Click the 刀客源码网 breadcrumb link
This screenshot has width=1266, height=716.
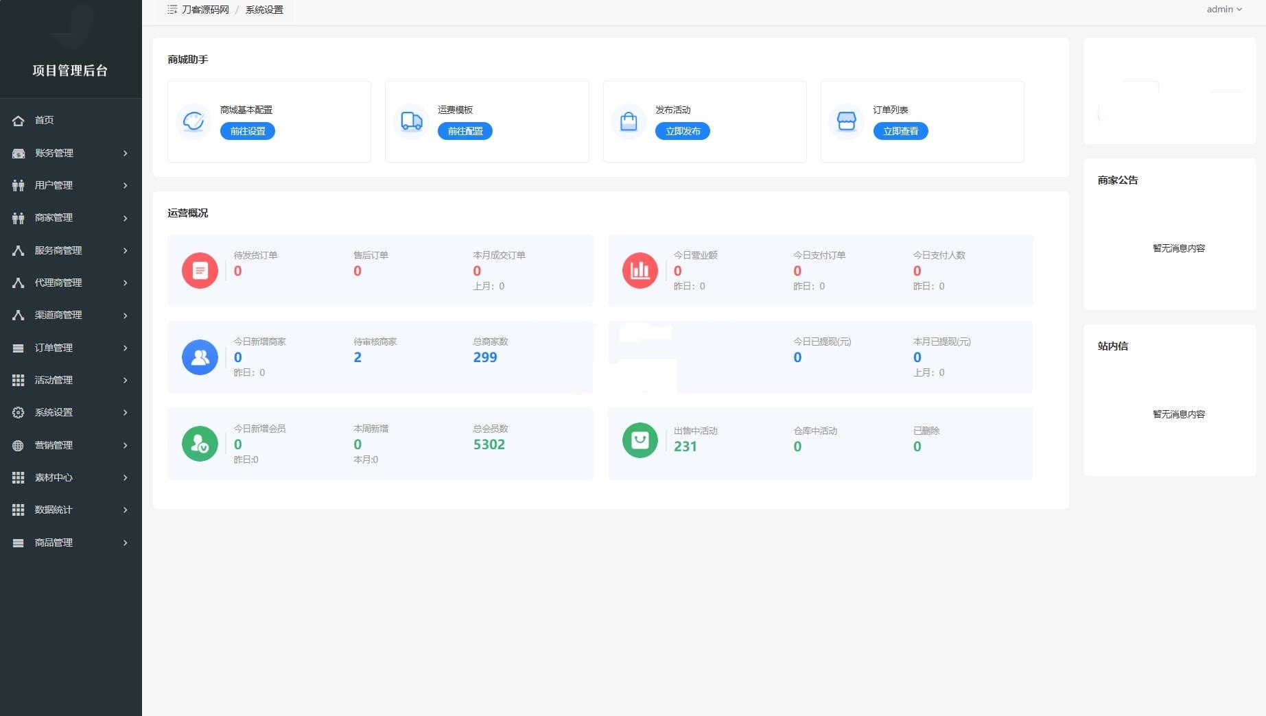[x=205, y=10]
